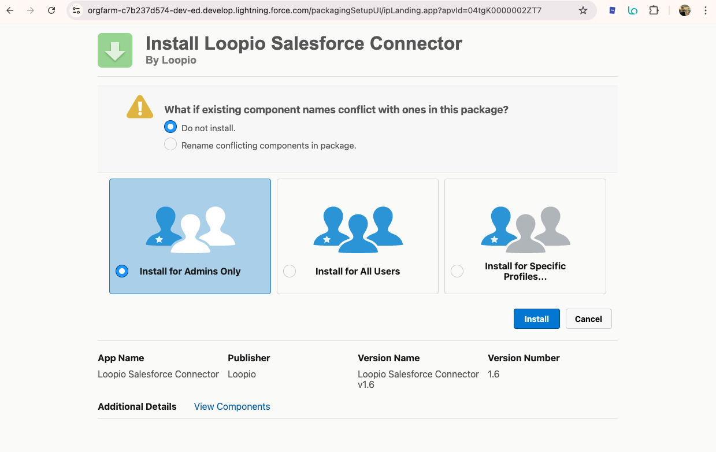Viewport: 716px width, 452px height.
Task: Click the App Name column label
Action: 121,358
